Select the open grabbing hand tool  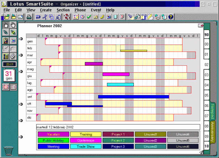[13, 25]
